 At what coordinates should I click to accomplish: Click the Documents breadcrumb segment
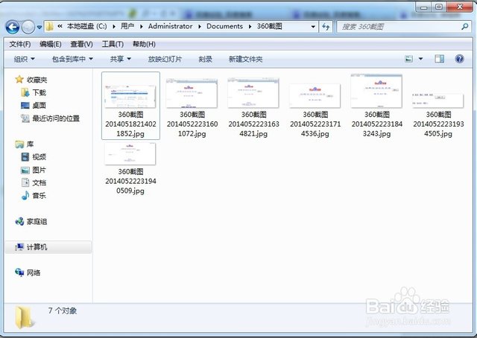[x=224, y=27]
